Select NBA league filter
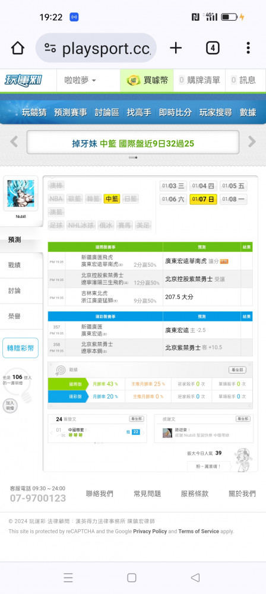 pos(56,199)
